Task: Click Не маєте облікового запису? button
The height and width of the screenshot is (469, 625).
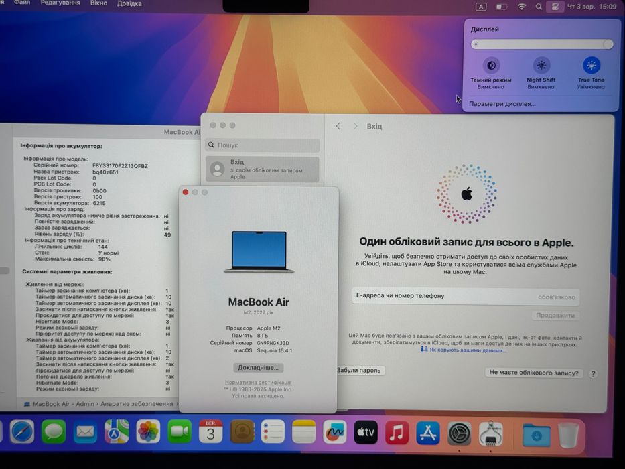Action: 534,373
